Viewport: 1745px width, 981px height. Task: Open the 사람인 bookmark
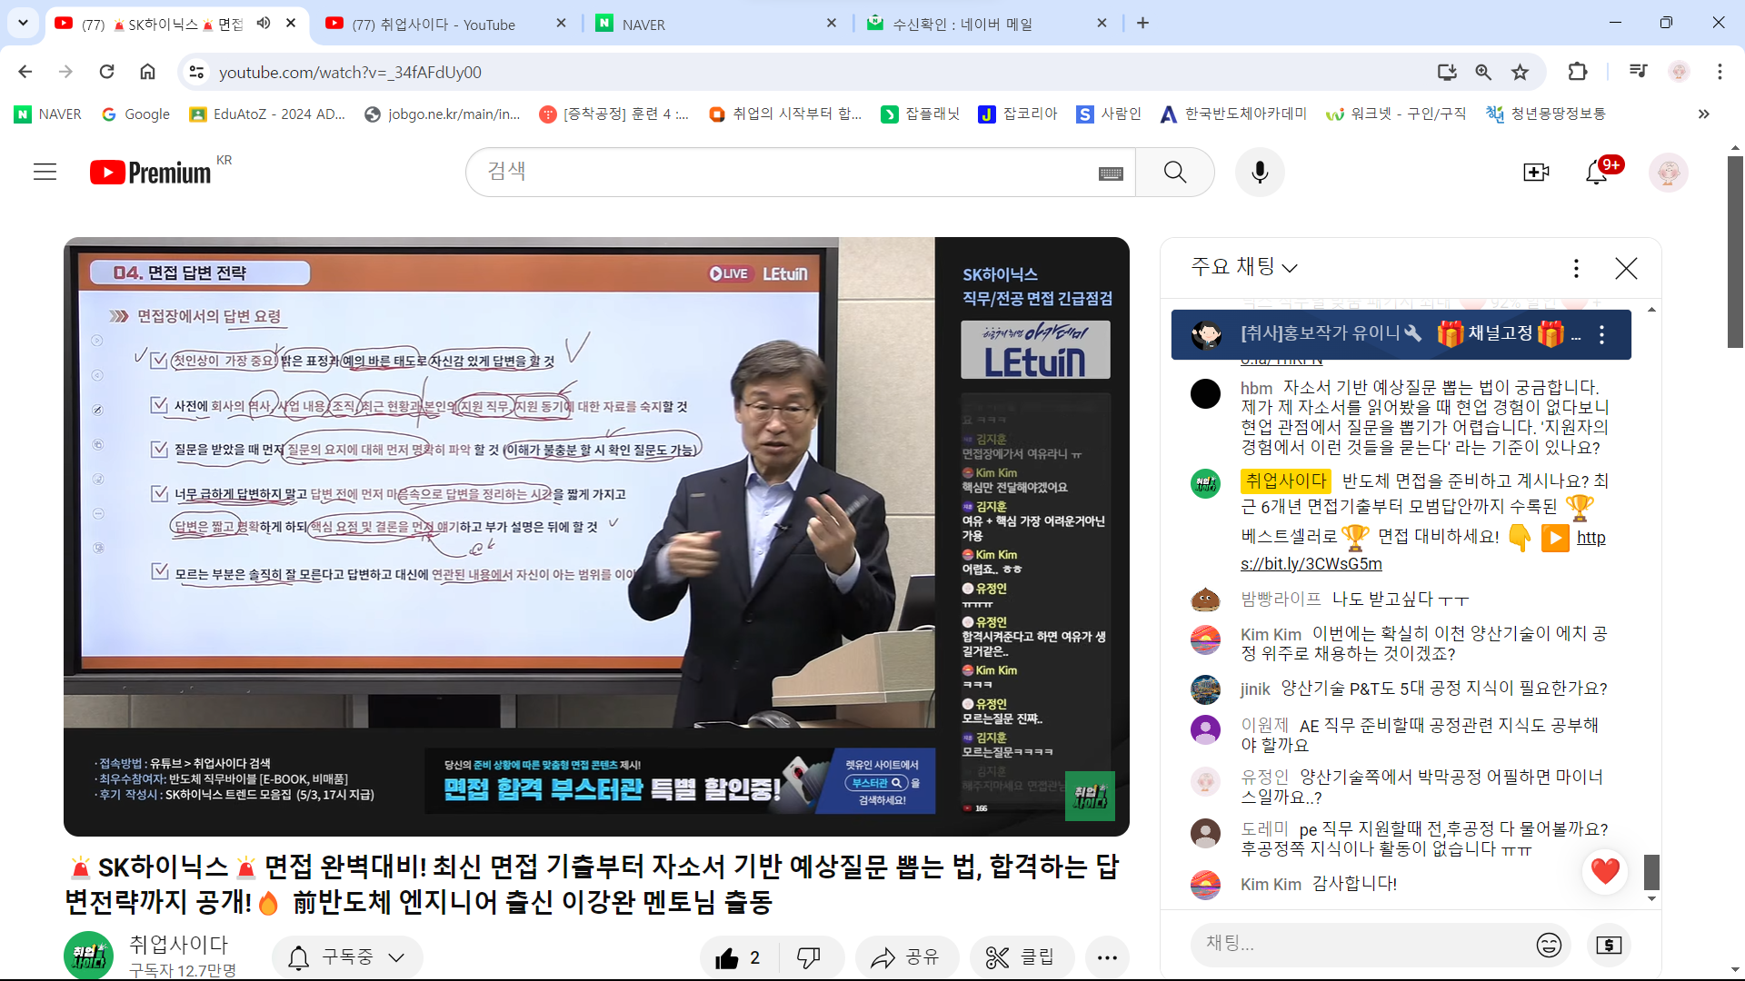(1109, 114)
